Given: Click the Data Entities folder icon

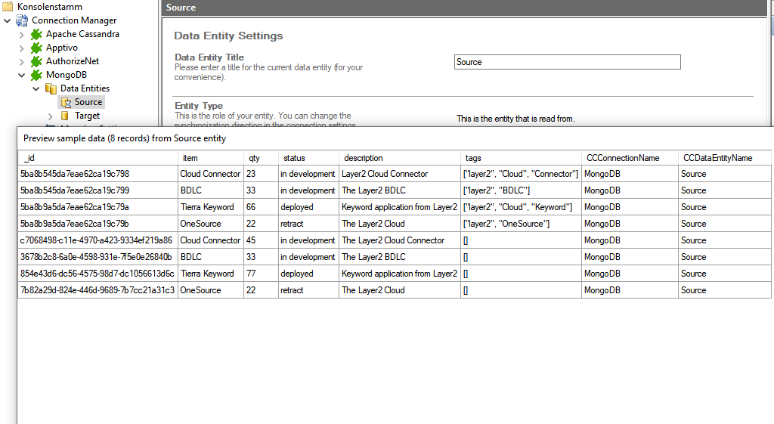Looking at the screenshot, I should pos(51,88).
